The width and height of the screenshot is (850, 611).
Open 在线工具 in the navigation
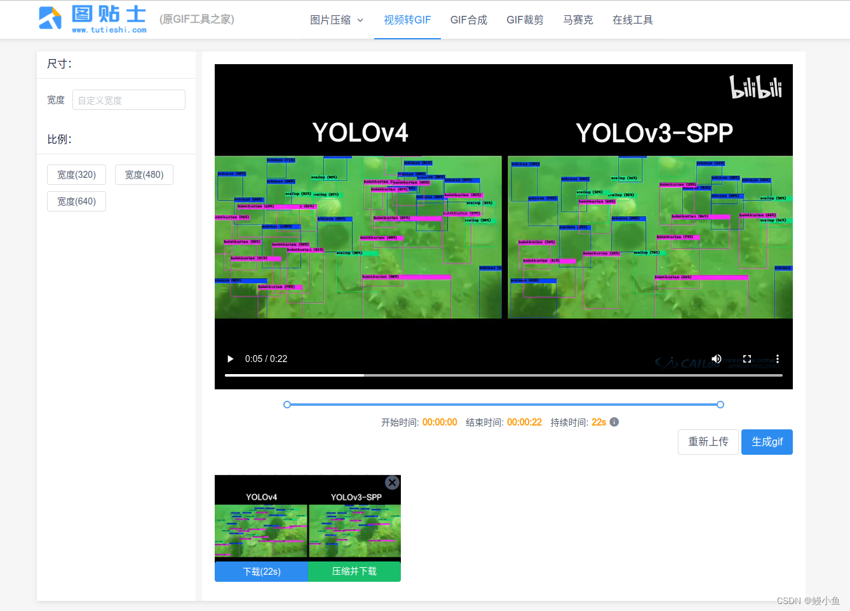tap(633, 20)
